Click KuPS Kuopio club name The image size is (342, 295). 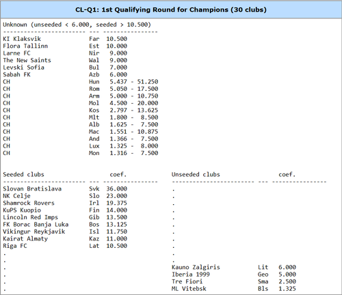pyautogui.click(x=22, y=210)
